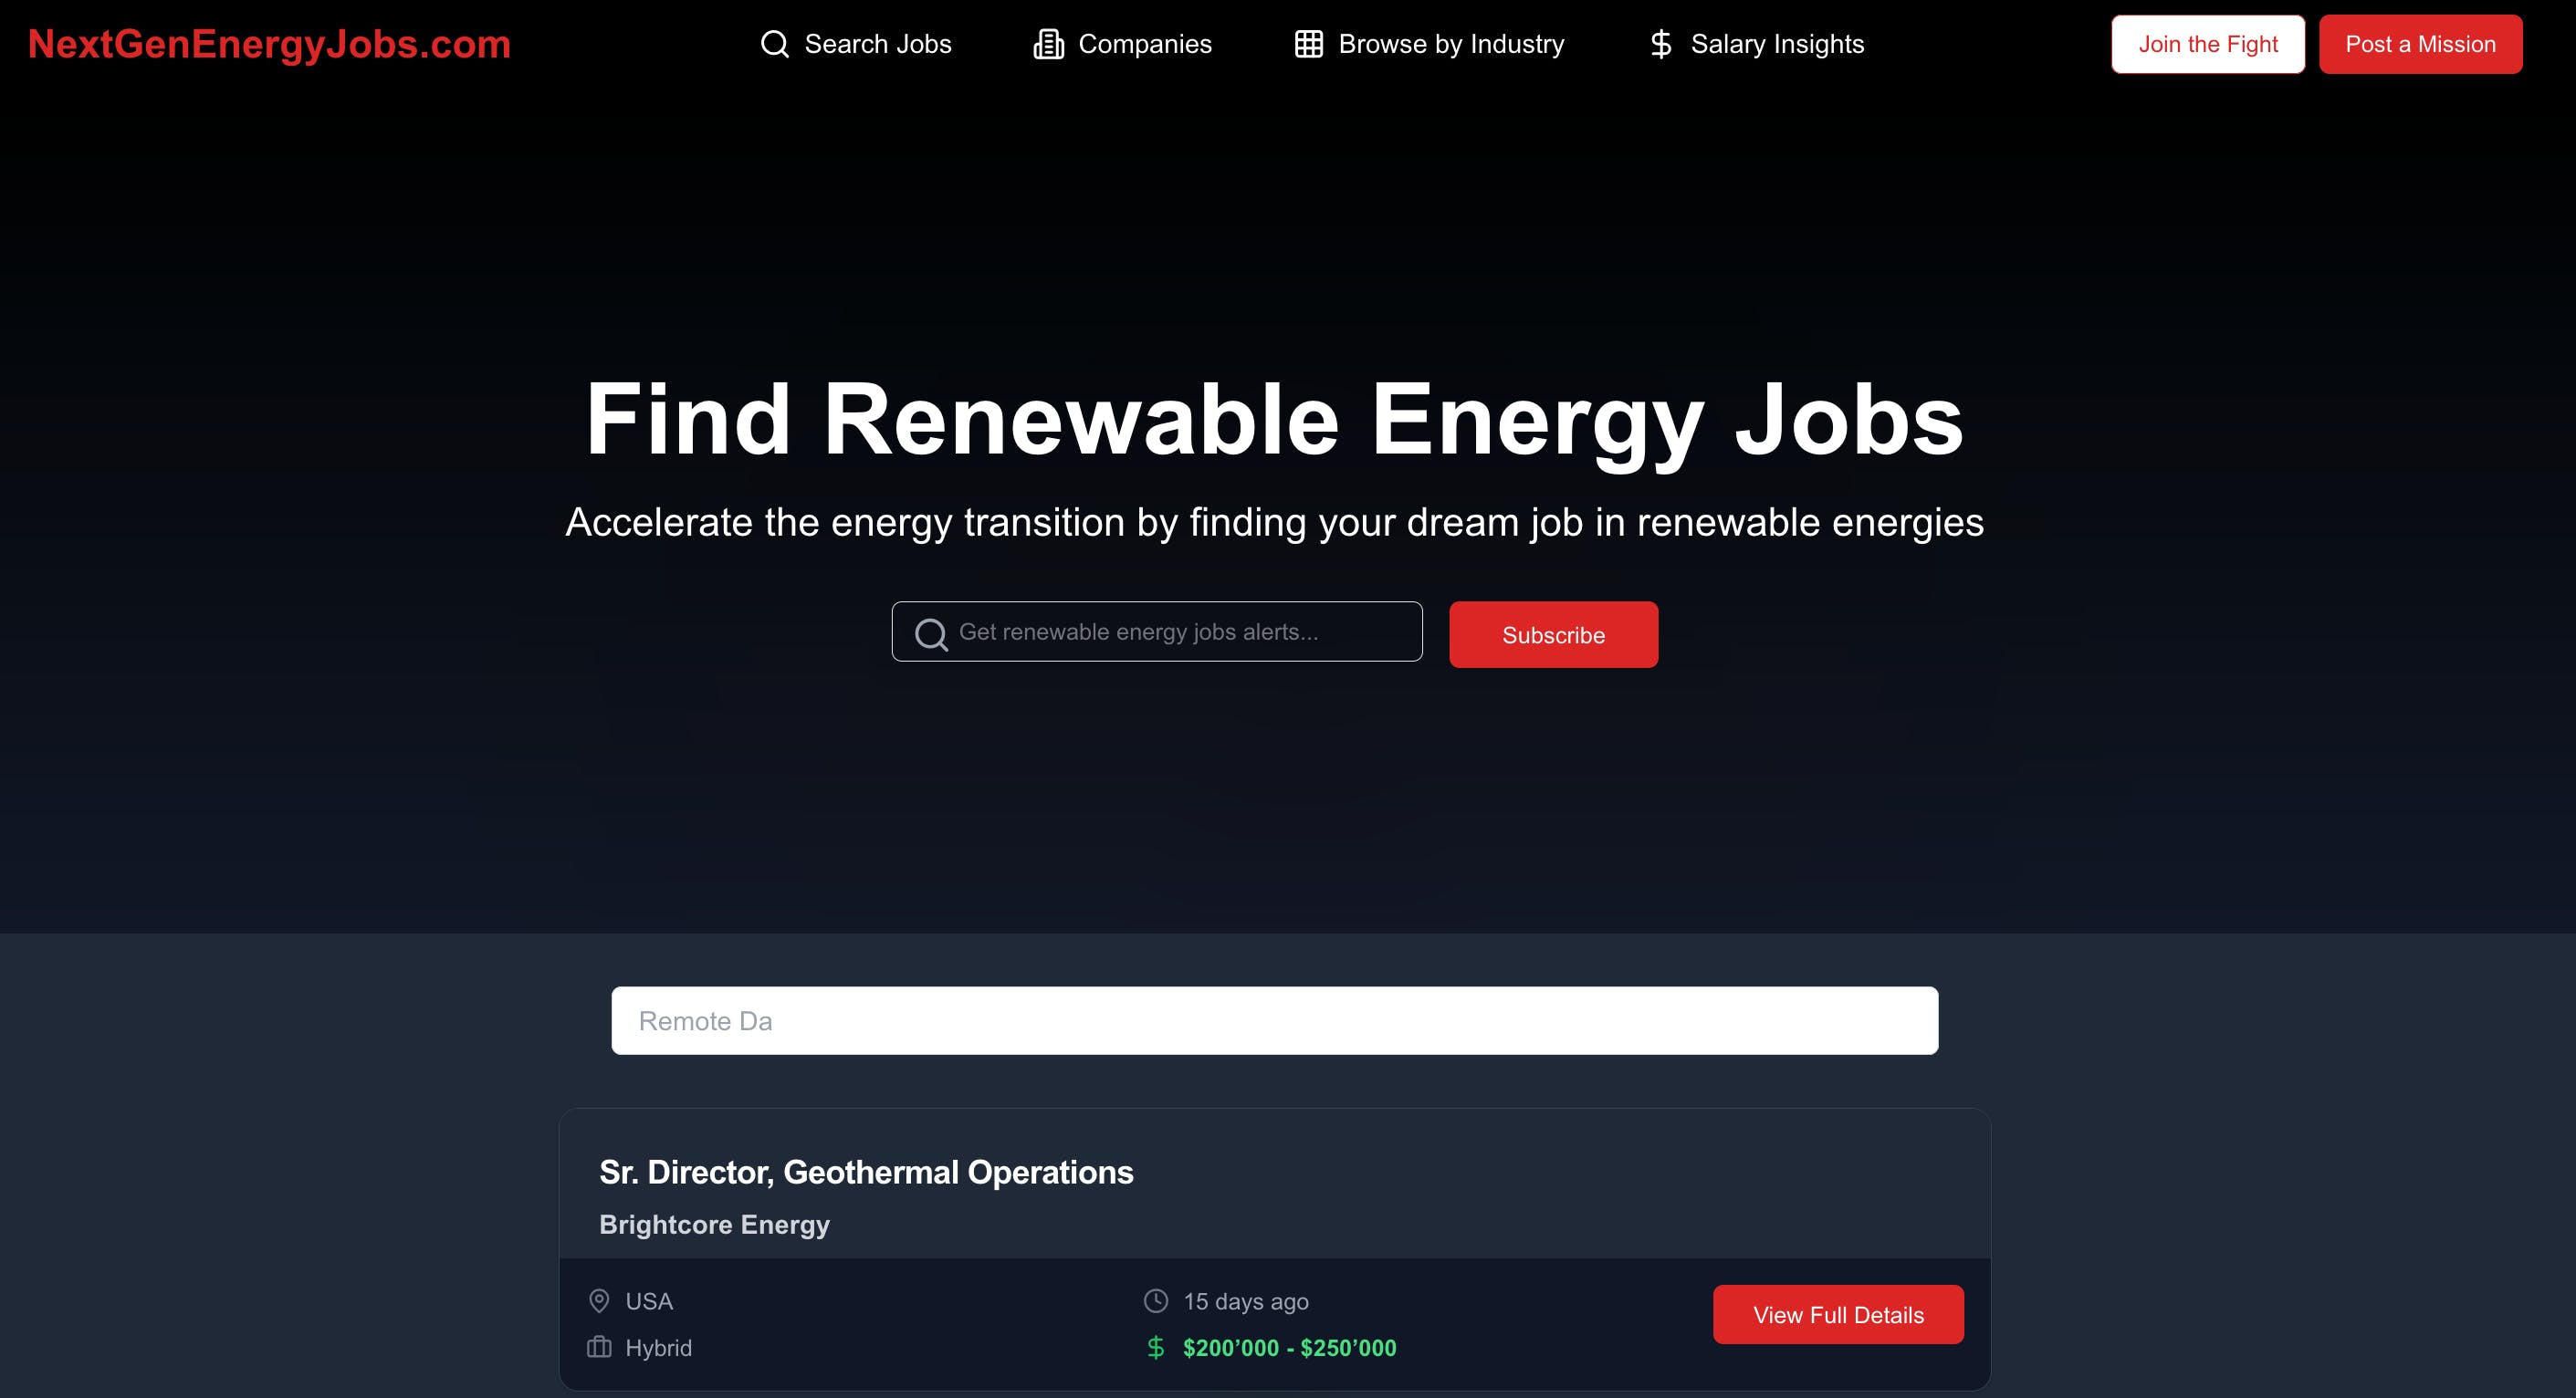Click the Brightcore Energy company name

pos(714,1225)
